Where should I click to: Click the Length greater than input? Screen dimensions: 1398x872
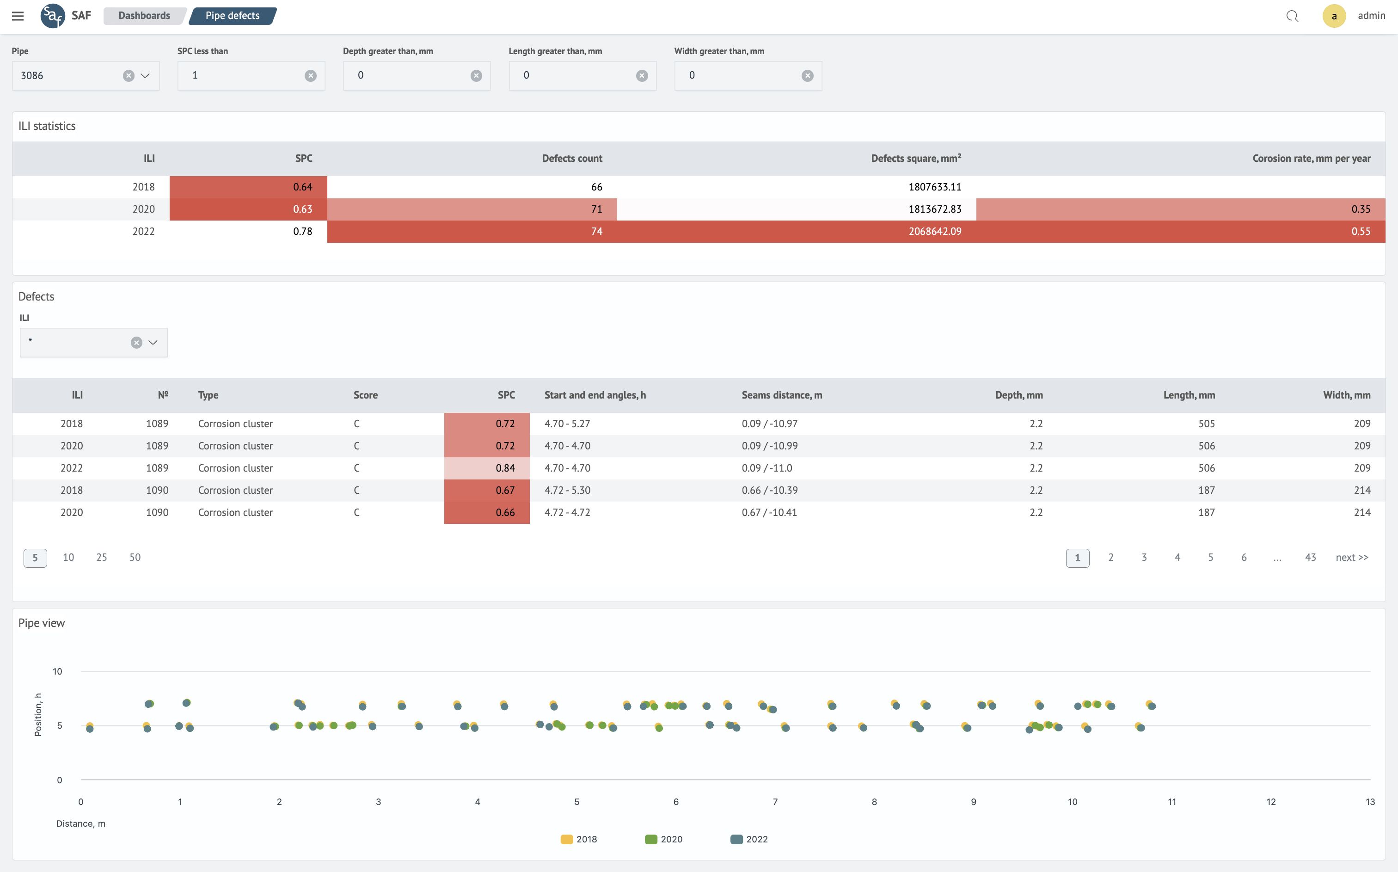coord(574,75)
